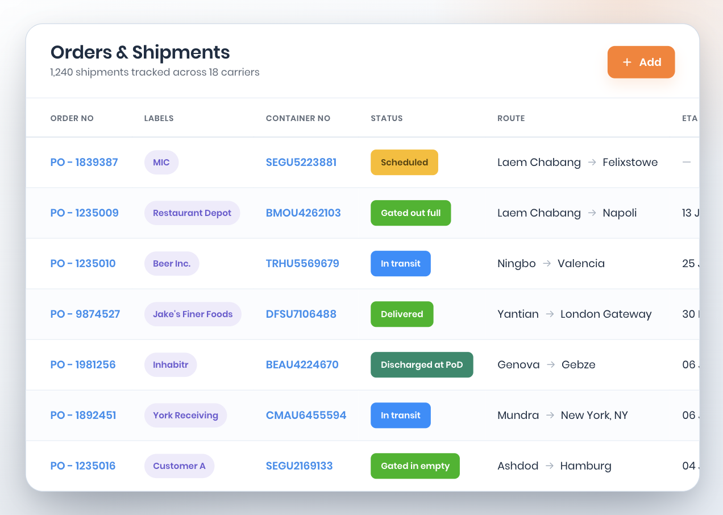Select the Restaurant Depot label tag

[192, 213]
